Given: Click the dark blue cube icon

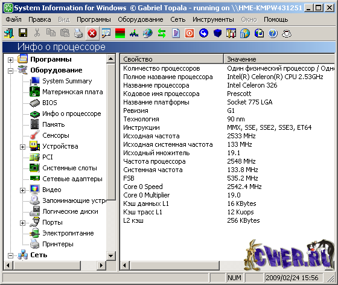Looking at the screenshot, I should (217, 33).
